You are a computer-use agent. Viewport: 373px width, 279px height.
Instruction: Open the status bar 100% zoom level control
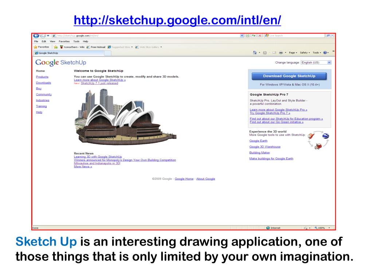point(322,228)
